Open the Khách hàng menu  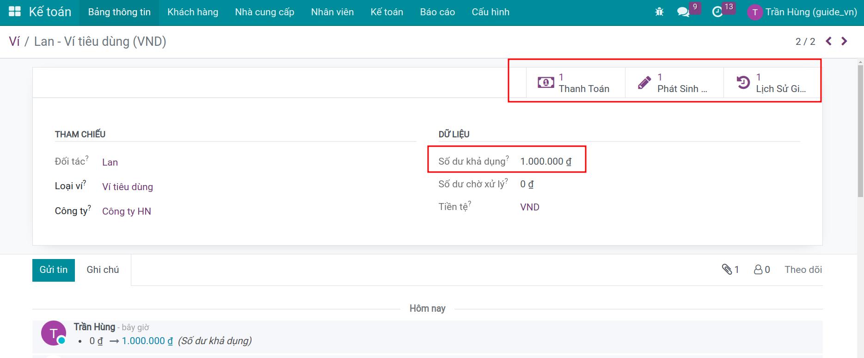click(193, 12)
